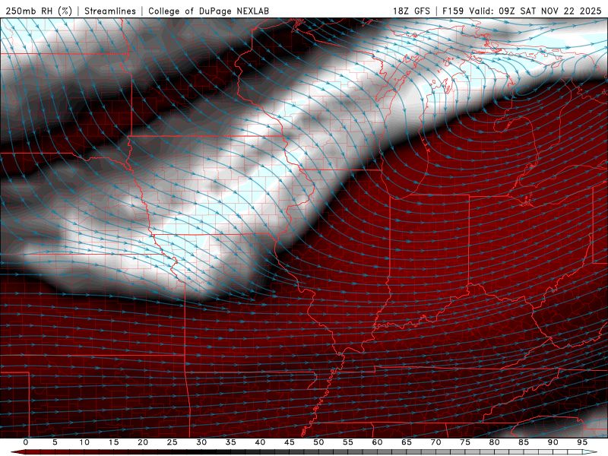Click the colorbar label "55"
The width and height of the screenshot is (608, 456).
pyautogui.click(x=347, y=442)
